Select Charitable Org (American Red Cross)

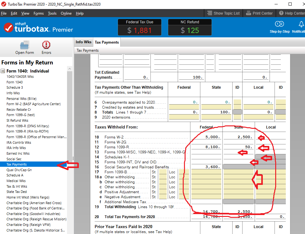tap(34, 203)
